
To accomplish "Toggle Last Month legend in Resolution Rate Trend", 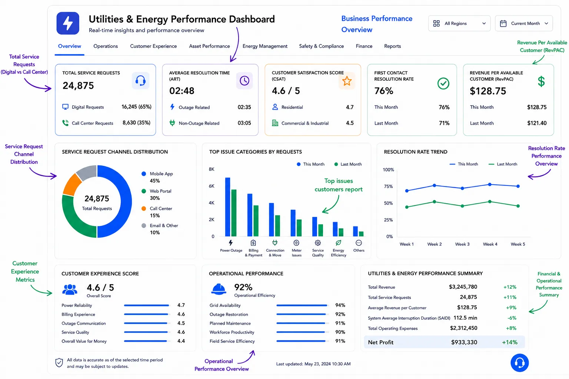I will [x=502, y=164].
